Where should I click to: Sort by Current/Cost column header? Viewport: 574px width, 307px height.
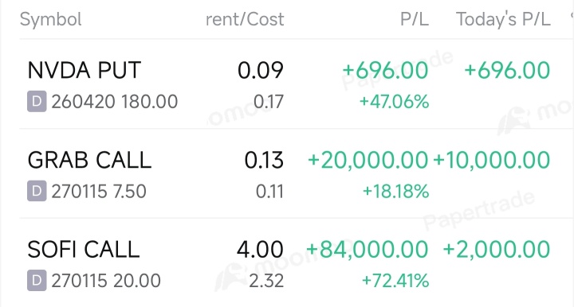(x=245, y=19)
